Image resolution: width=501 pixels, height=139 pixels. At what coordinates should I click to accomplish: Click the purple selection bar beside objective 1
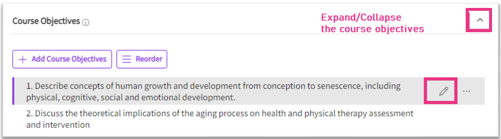point(13,91)
